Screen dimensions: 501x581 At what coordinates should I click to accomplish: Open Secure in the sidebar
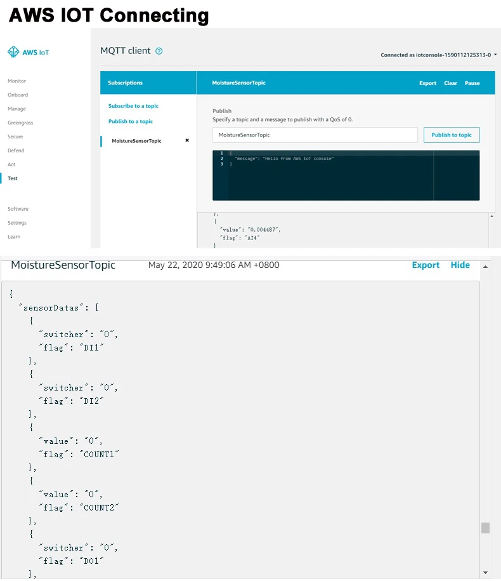15,137
